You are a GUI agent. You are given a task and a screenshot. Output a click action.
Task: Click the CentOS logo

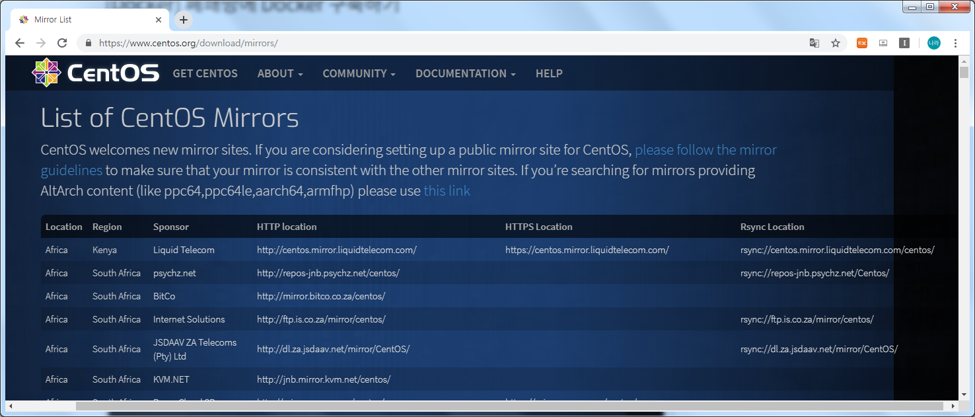click(x=96, y=73)
